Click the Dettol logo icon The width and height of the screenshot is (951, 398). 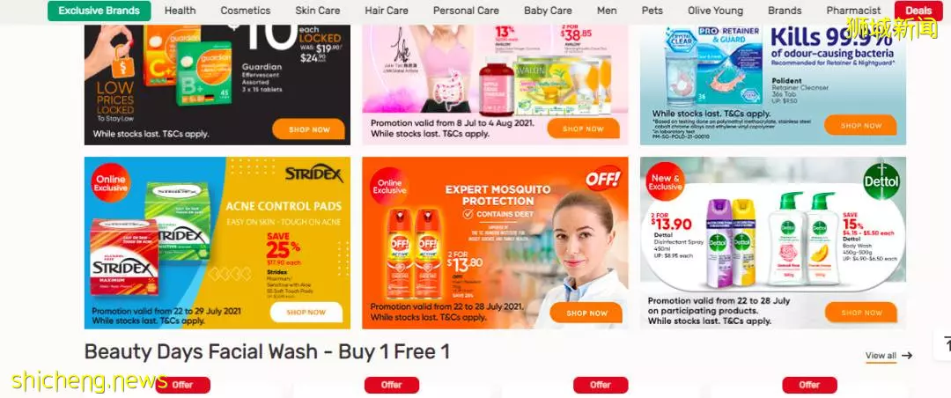point(881,182)
